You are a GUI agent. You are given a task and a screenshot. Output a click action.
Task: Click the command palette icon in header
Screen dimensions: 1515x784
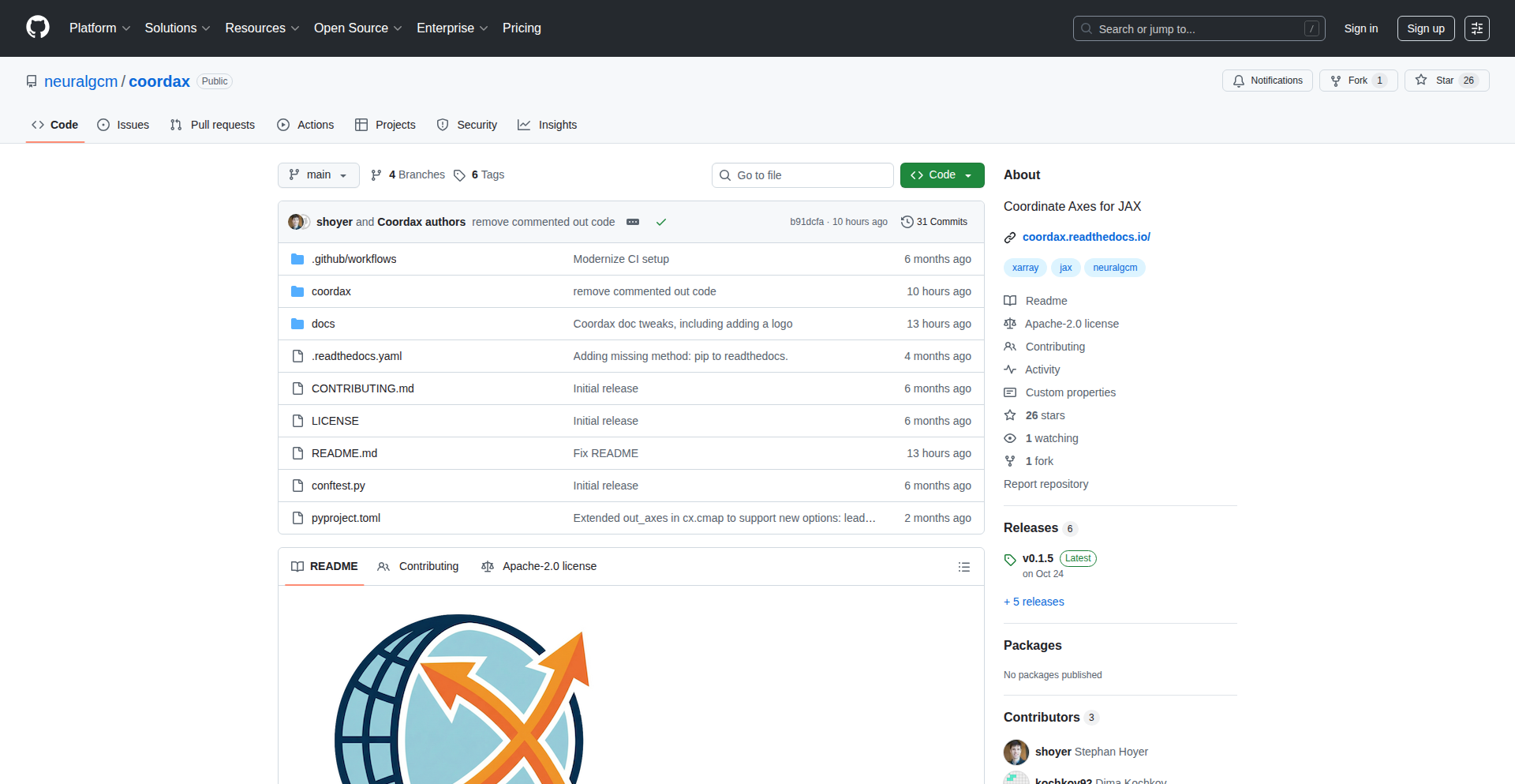click(1476, 28)
